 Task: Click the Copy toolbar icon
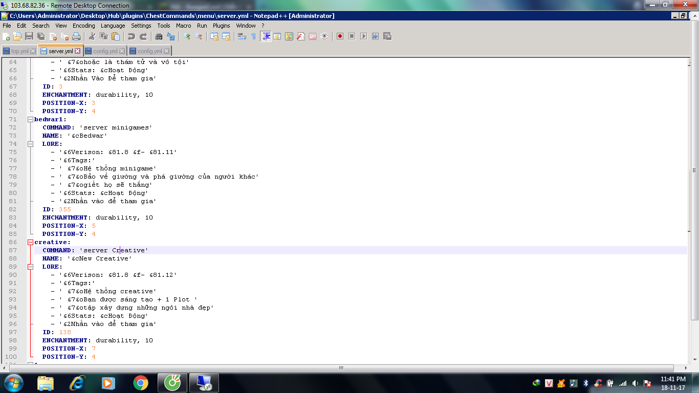click(x=104, y=36)
